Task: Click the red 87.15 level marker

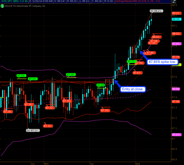Action: (x=48, y=126)
